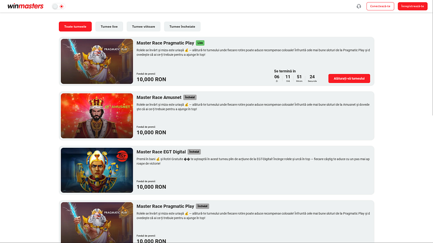Image resolution: width=433 pixels, height=243 pixels.
Task: Click the Încheiat badge next to Amusnet
Action: tap(190, 97)
